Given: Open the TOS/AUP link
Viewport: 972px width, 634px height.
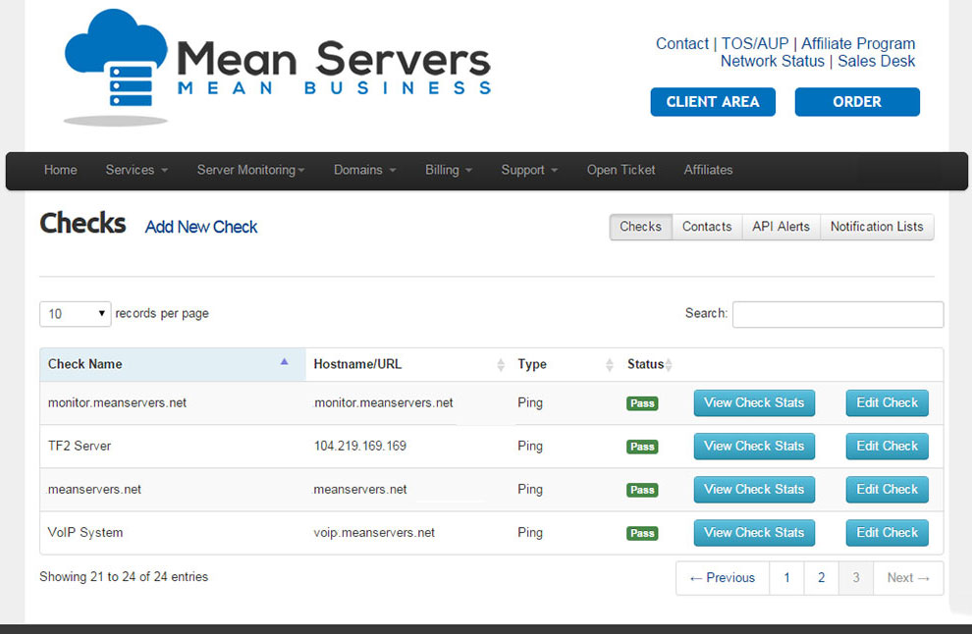Looking at the screenshot, I should pos(755,43).
